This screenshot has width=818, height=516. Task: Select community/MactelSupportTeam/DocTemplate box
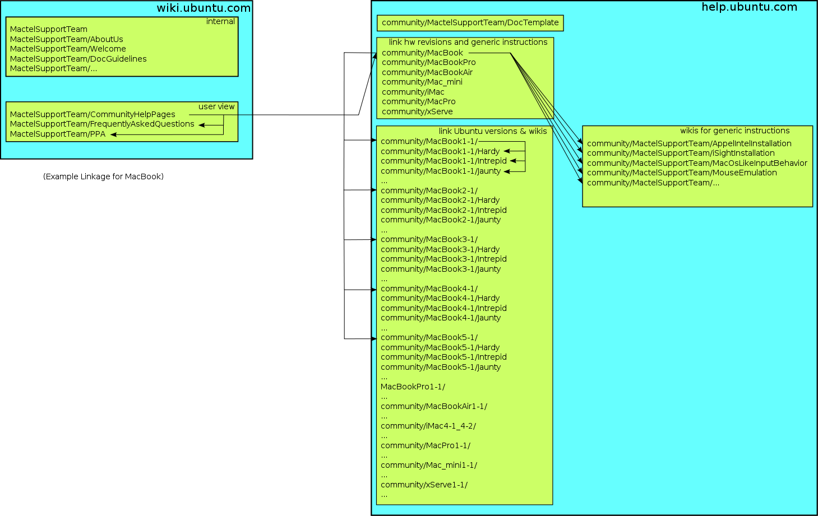pyautogui.click(x=470, y=23)
